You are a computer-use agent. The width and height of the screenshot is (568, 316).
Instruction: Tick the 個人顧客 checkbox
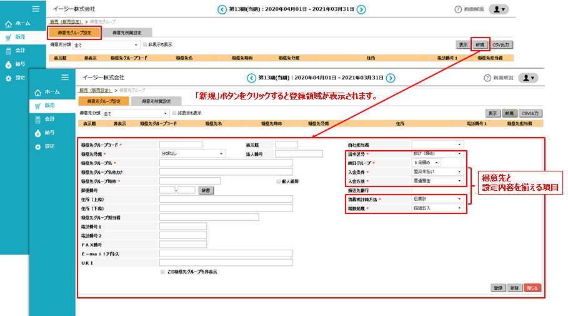(x=279, y=181)
